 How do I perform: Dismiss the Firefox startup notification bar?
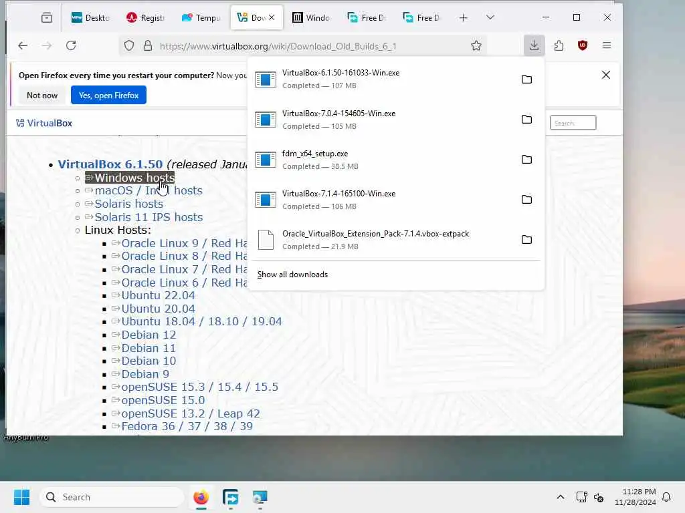click(x=606, y=75)
